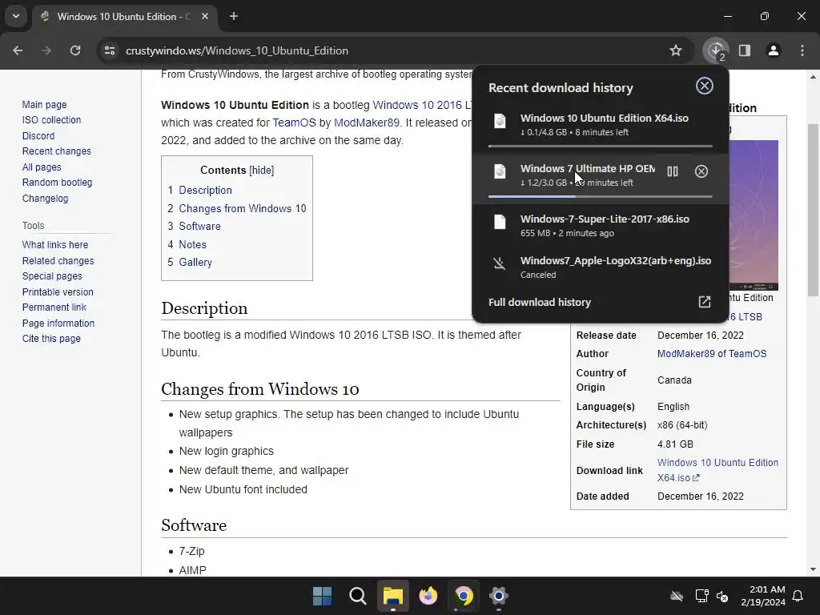The height and width of the screenshot is (615, 820).
Task: Open Printable version link
Action: (58, 291)
